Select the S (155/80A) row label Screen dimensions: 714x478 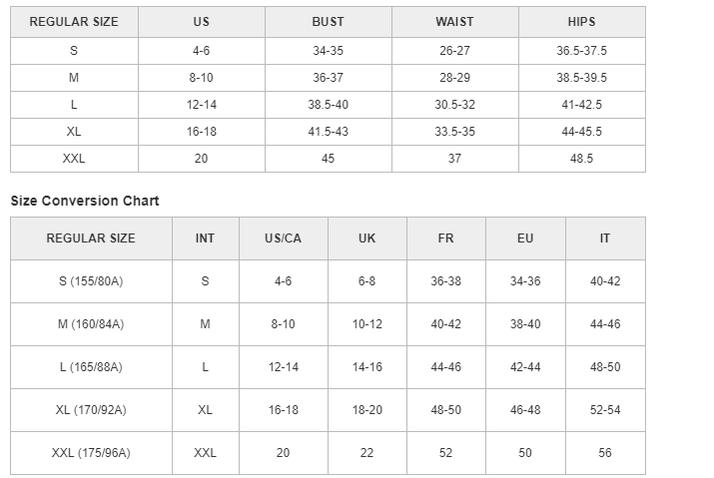click(91, 281)
